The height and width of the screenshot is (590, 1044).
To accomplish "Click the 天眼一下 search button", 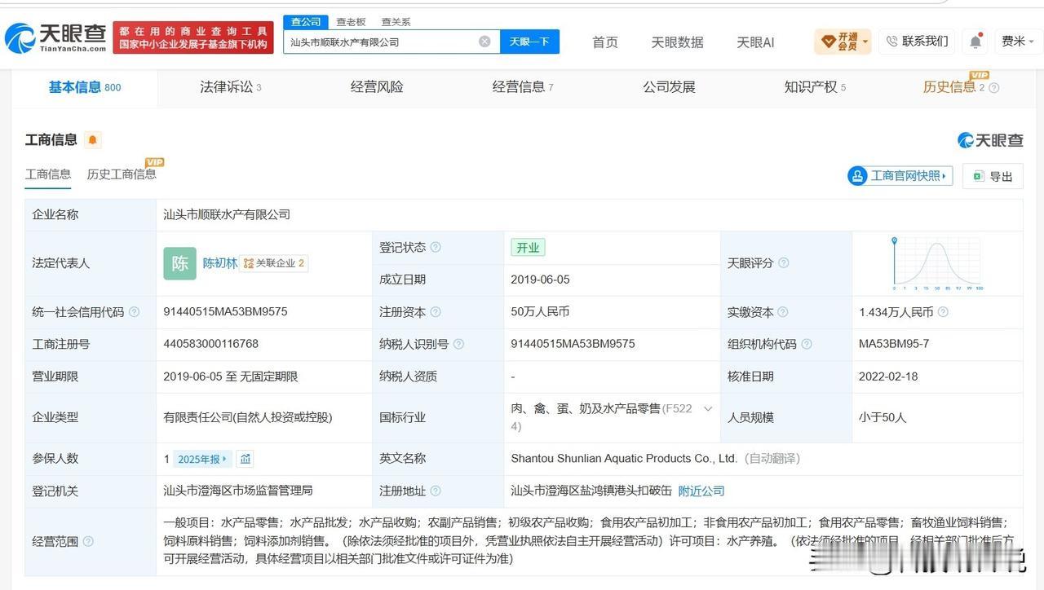I will [529, 42].
